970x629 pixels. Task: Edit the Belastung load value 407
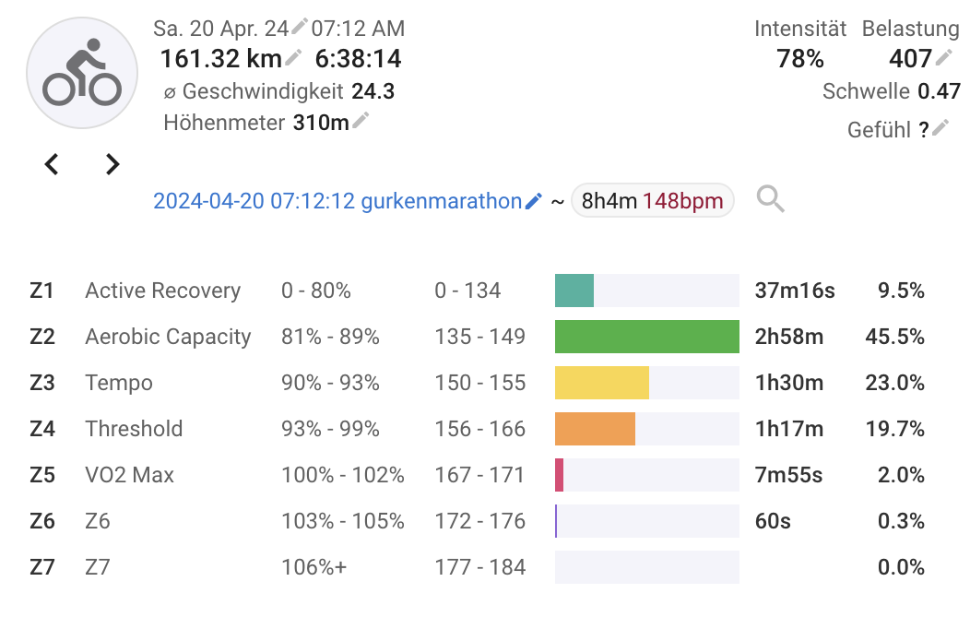(943, 58)
